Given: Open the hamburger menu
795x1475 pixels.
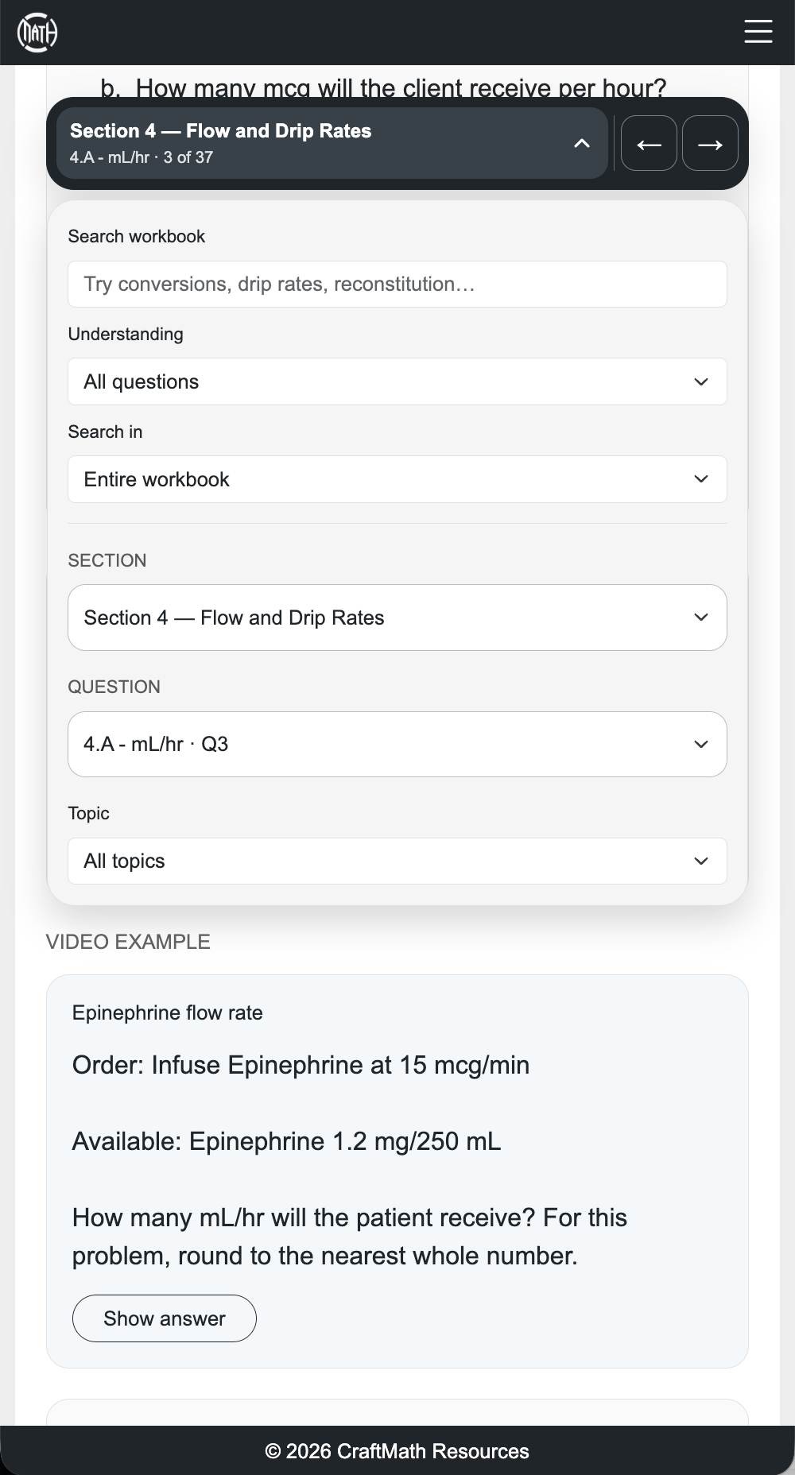Looking at the screenshot, I should tap(758, 32).
